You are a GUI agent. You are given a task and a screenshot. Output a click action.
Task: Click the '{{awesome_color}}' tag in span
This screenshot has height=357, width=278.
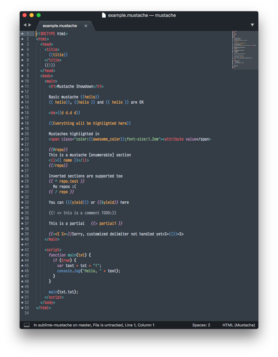(x=107, y=139)
